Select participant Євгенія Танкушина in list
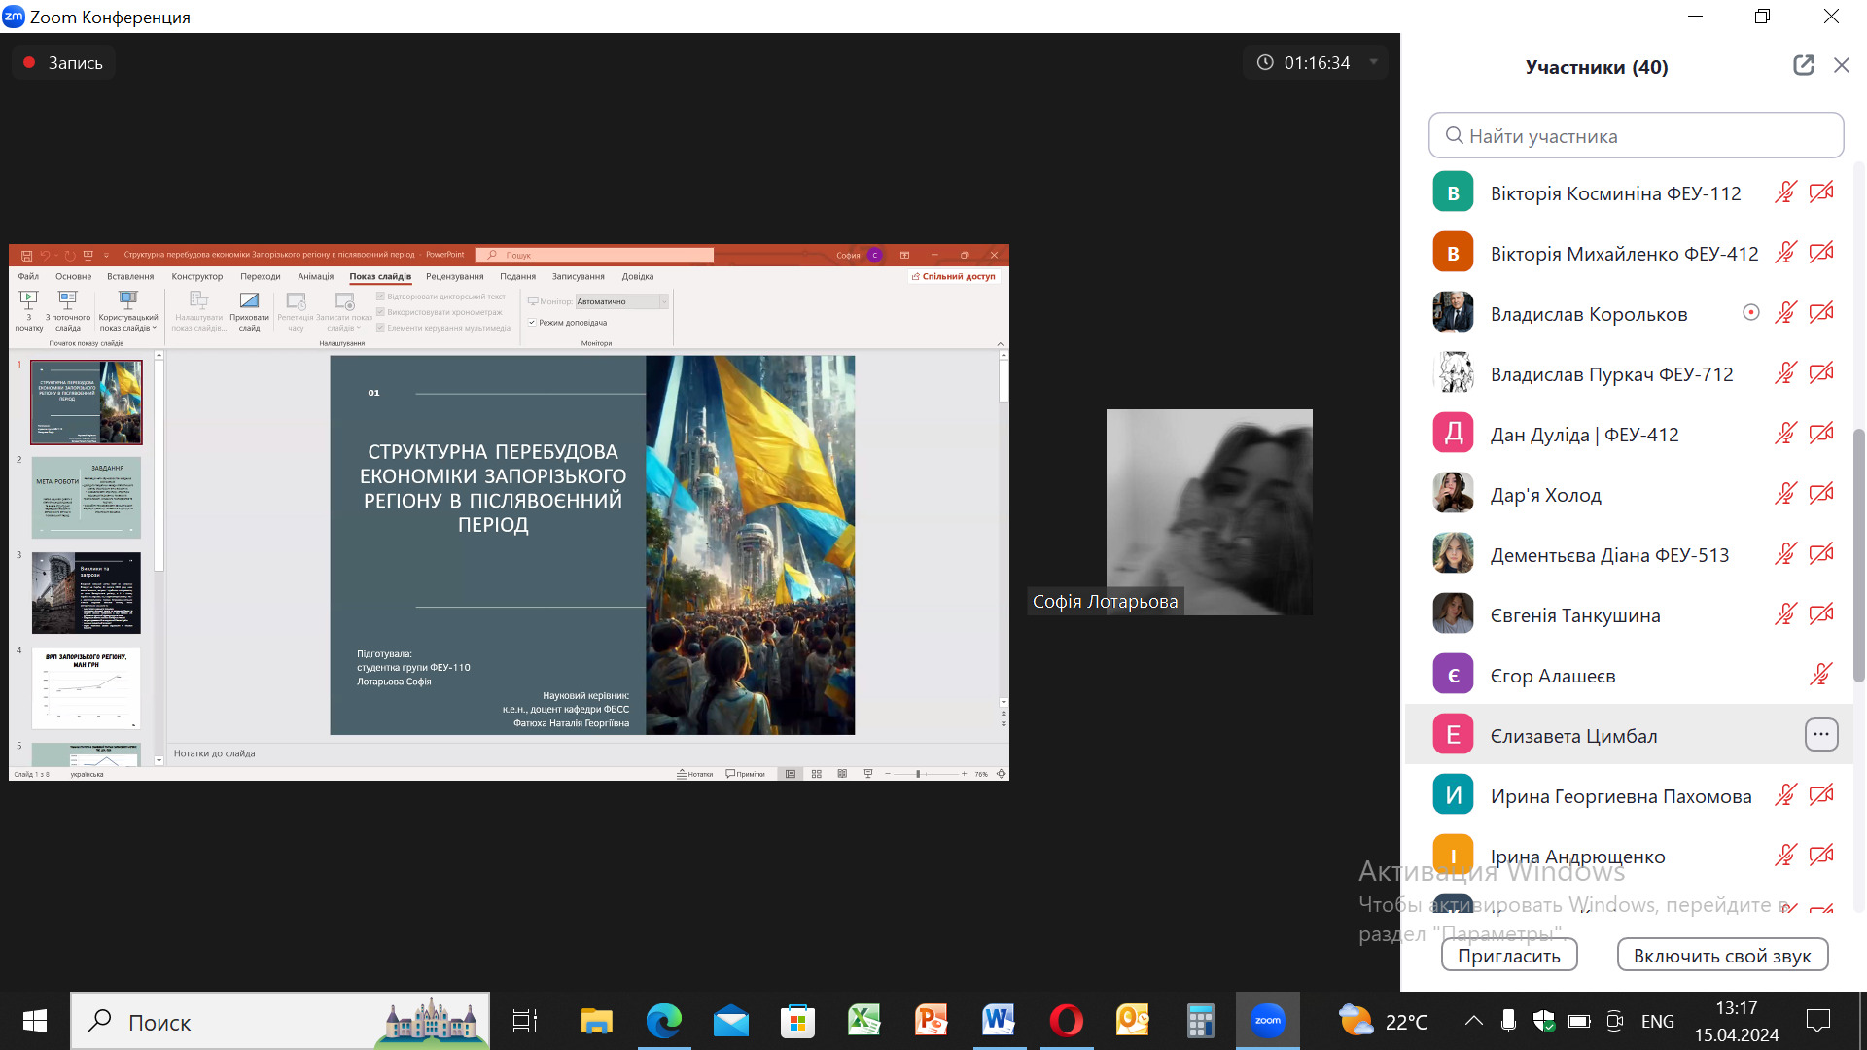The height and width of the screenshot is (1050, 1867). pyautogui.click(x=1574, y=615)
